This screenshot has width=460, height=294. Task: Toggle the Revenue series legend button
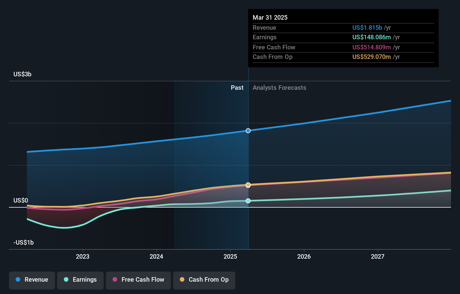tap(32, 280)
